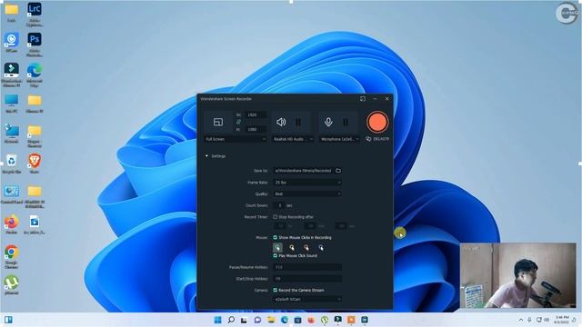The height and width of the screenshot is (327, 582).
Task: Click the Start/Stop Hotkey field
Action: 307,279
